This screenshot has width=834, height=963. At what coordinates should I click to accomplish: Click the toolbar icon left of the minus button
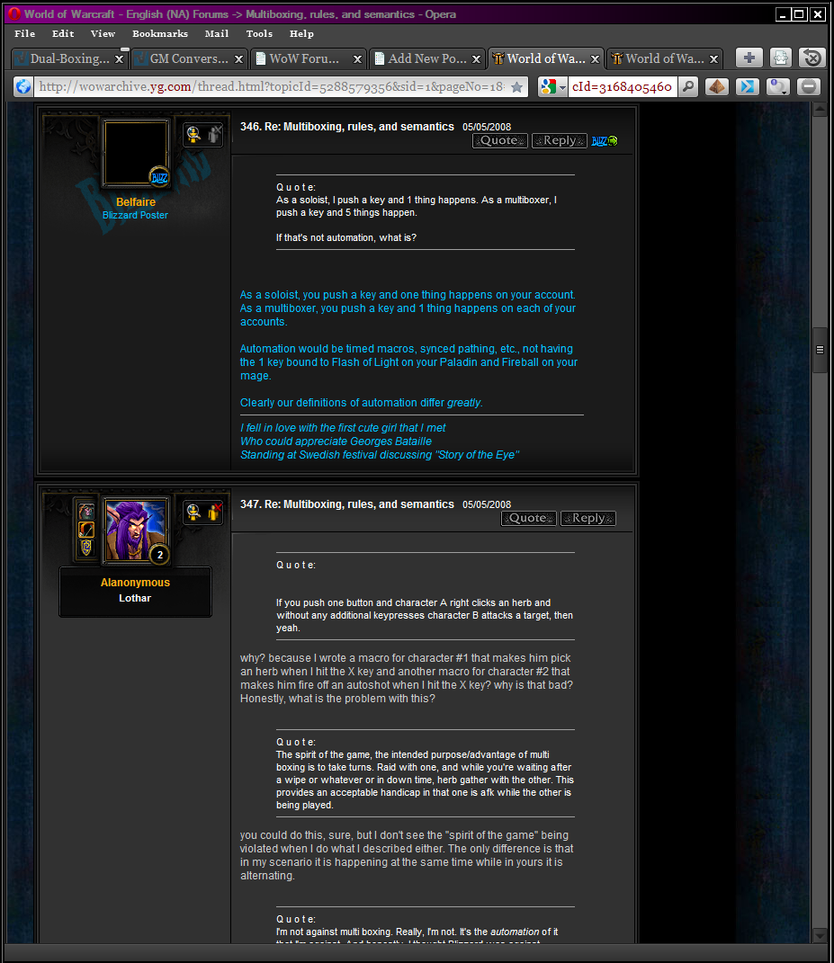pos(777,86)
